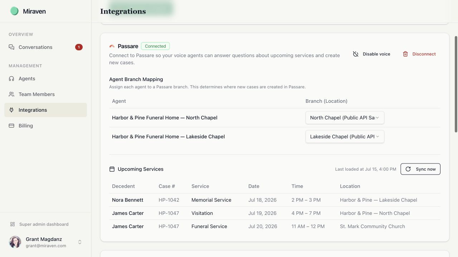Click the Connected status badge
Image resolution: width=458 pixels, height=257 pixels.
(x=155, y=46)
